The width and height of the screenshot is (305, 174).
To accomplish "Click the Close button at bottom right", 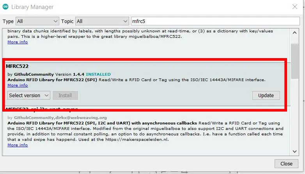I will [286, 164].
